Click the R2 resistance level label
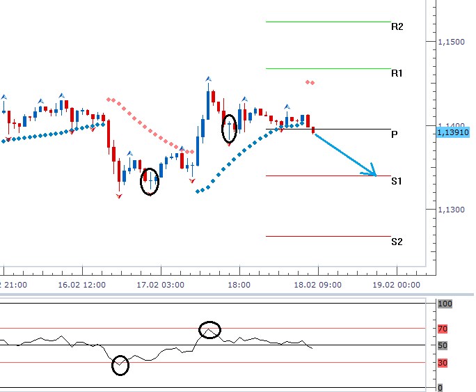The height and width of the screenshot is (392, 476). click(x=397, y=26)
